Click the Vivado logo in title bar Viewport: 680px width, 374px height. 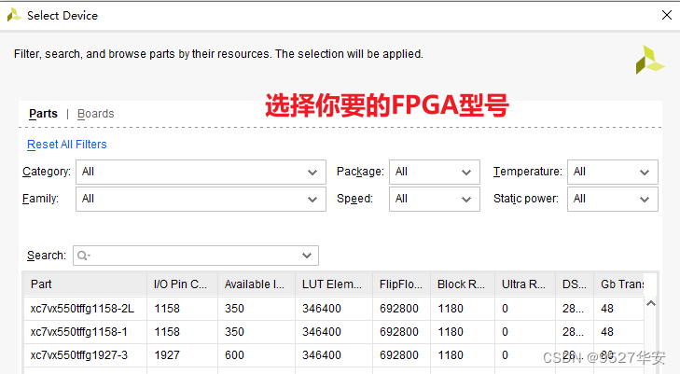pyautogui.click(x=14, y=15)
